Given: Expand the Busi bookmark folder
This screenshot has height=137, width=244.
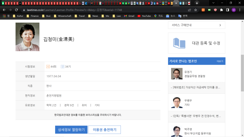Looking at the screenshot, I should (x=46, y=16).
